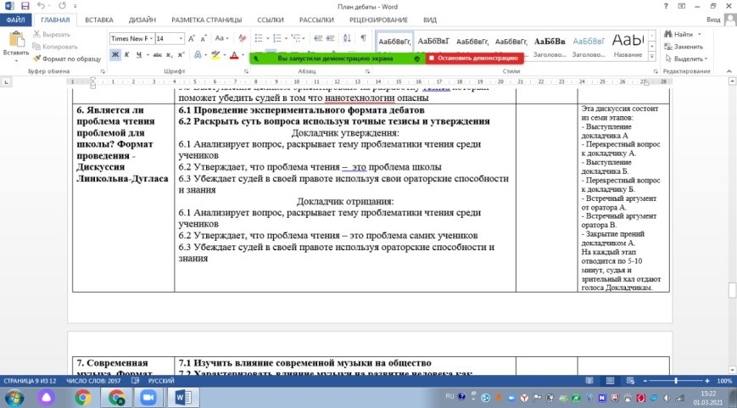The image size is (737, 408).
Task: Show paragraph marks with pilcrow
Action: coord(363,38)
